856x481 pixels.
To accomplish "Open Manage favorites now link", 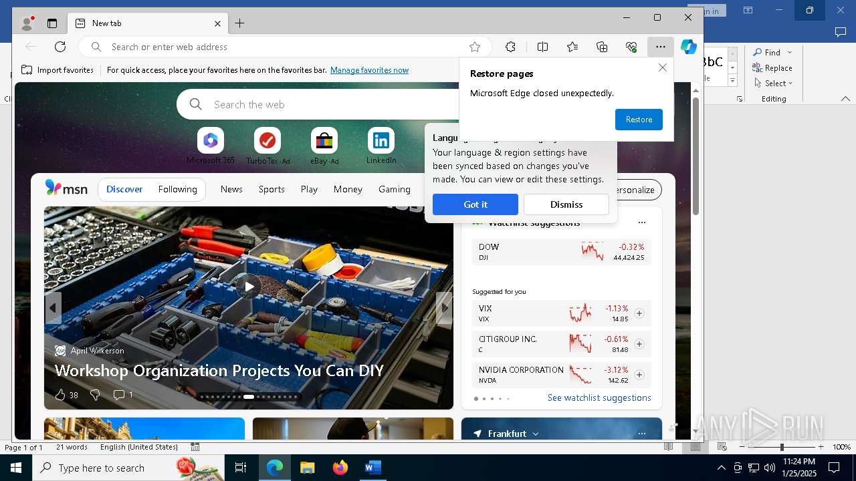I will 369,70.
